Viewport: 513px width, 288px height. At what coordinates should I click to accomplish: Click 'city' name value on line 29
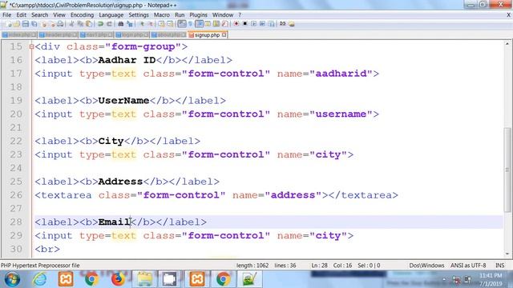[x=328, y=235]
